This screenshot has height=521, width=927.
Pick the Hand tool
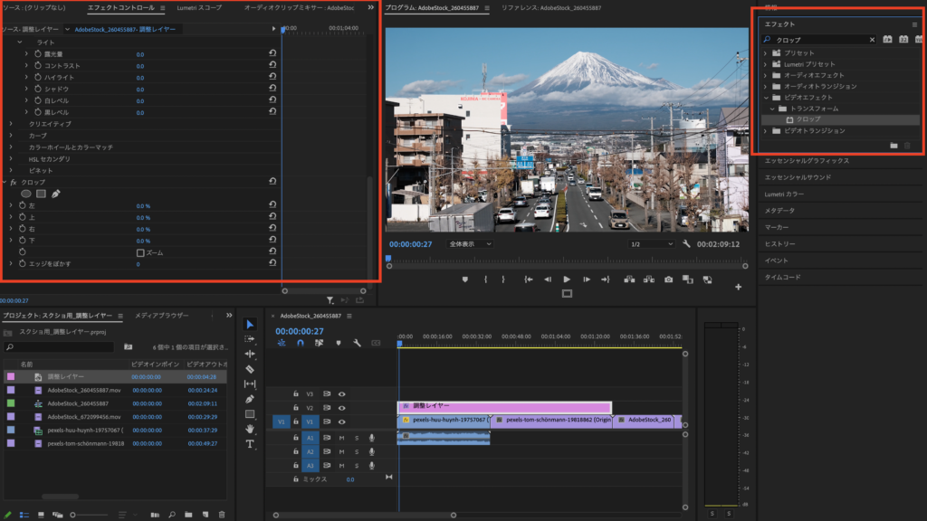tap(250, 429)
